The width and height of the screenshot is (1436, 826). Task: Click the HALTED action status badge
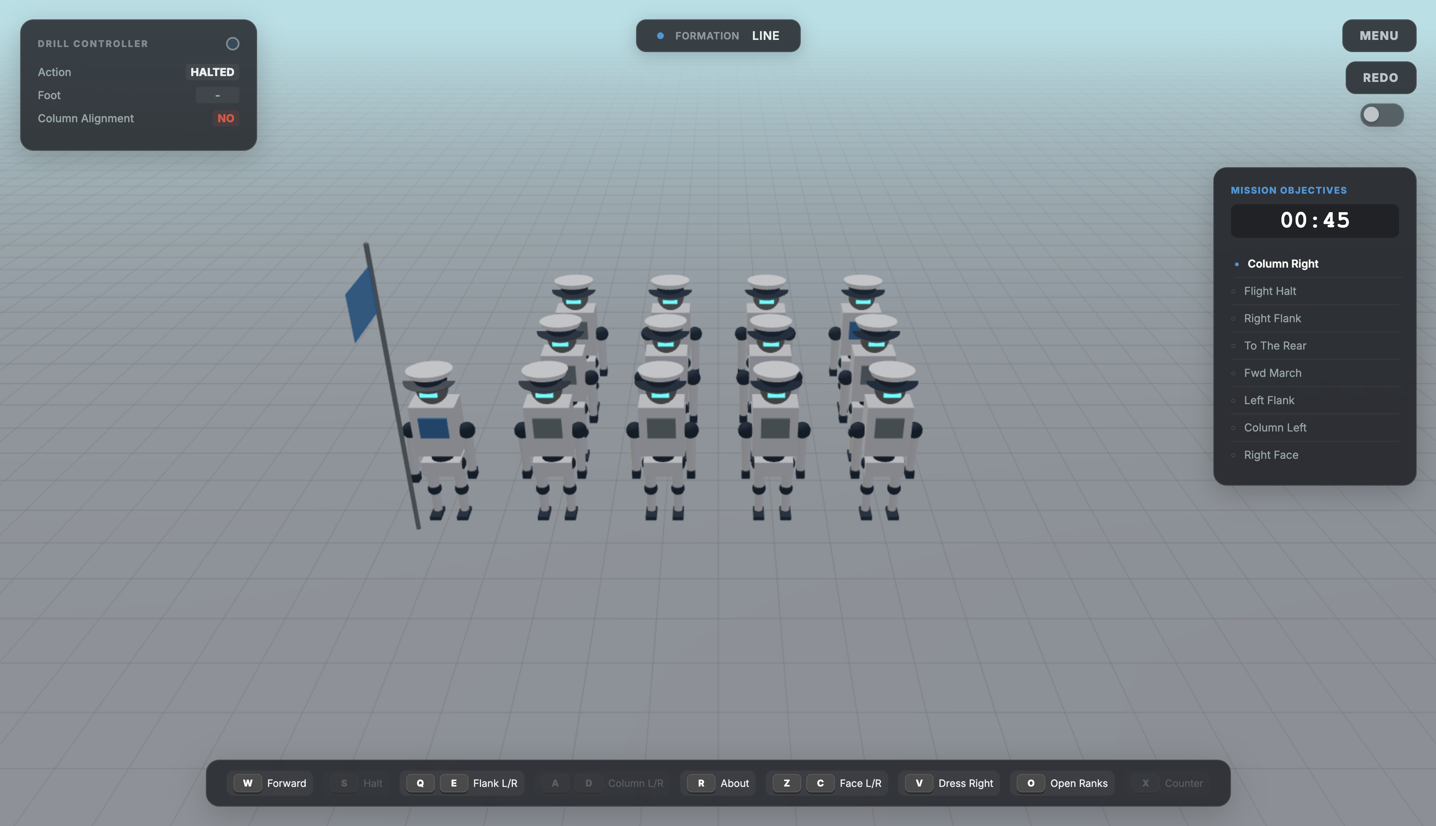coord(212,72)
